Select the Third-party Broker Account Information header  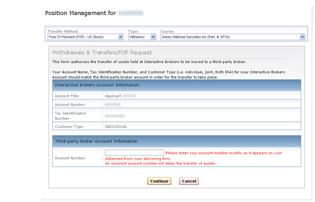96,141
